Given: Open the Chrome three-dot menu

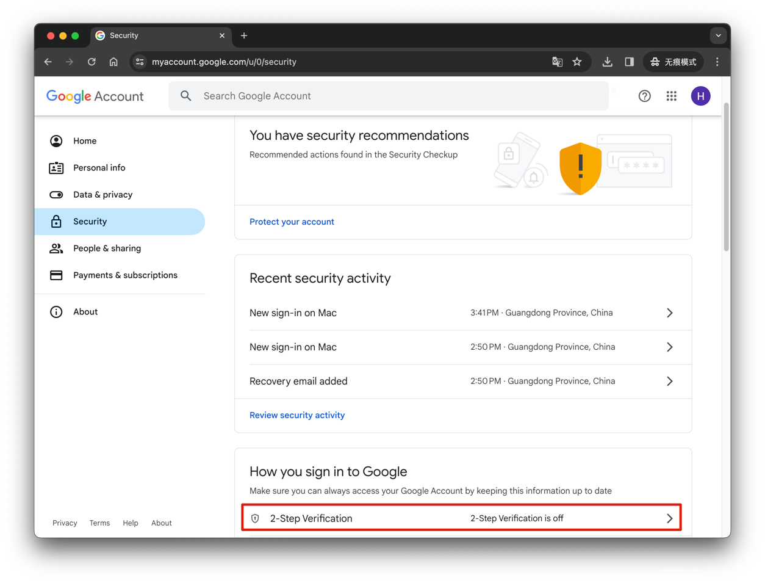Looking at the screenshot, I should click(x=717, y=62).
